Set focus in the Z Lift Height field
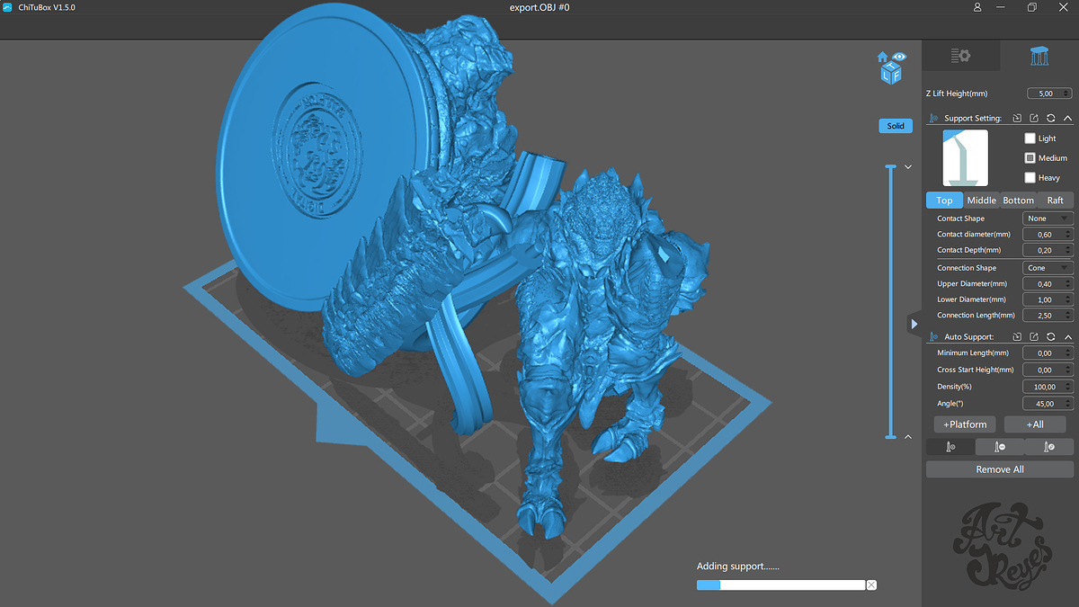The height and width of the screenshot is (607, 1079). point(1049,94)
